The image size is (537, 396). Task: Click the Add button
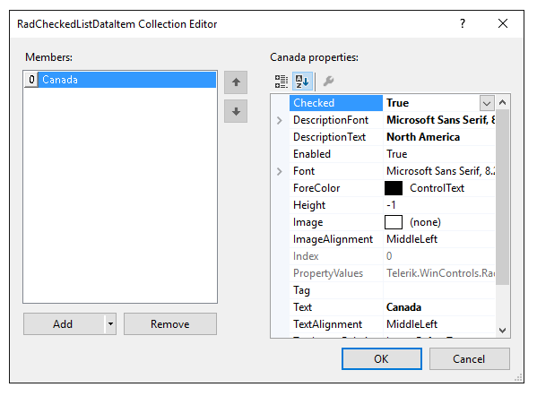(x=64, y=323)
